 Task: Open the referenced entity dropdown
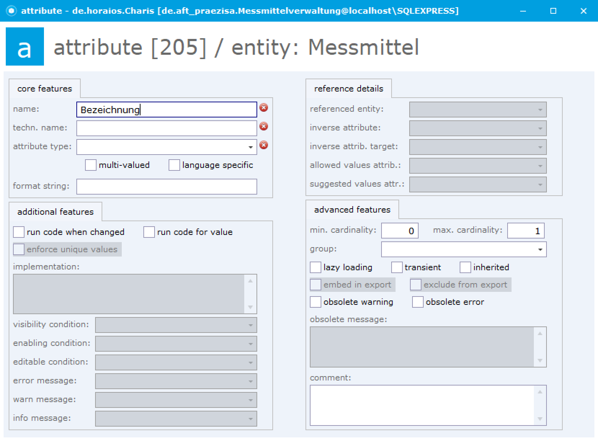[478, 110]
